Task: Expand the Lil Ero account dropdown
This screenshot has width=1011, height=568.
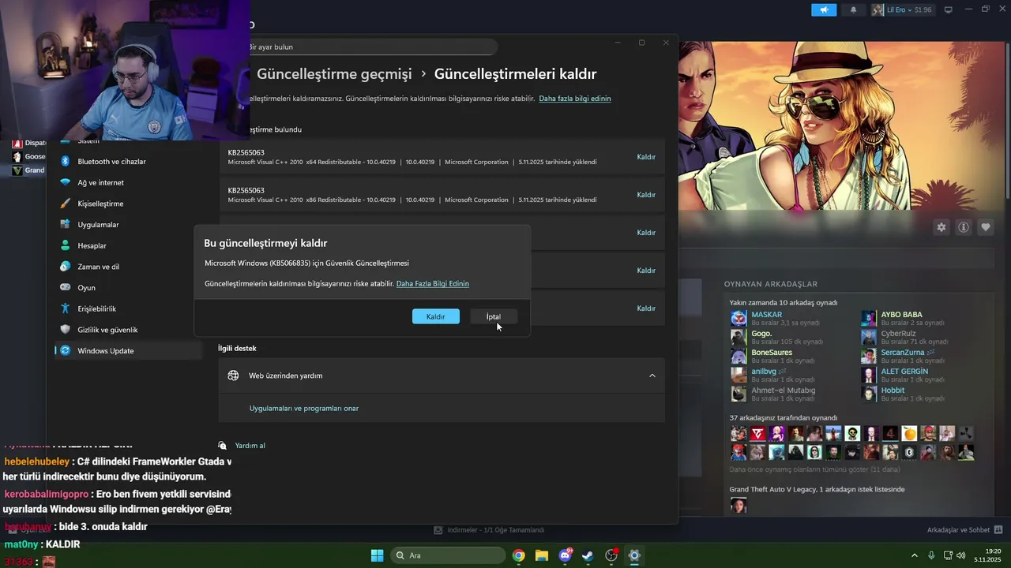Action: [x=902, y=9]
